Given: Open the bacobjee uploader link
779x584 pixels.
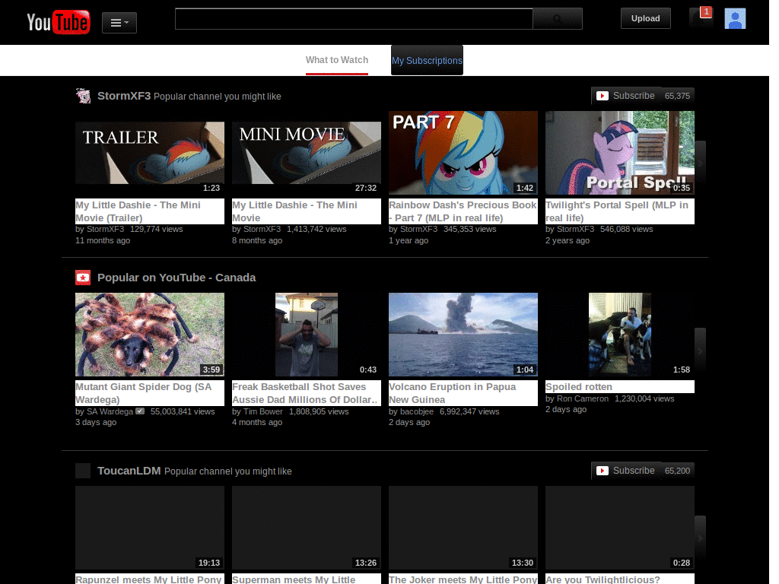Looking at the screenshot, I should click(417, 411).
